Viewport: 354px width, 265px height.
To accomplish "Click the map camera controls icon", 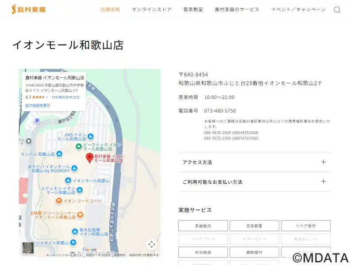I will [x=151, y=244].
